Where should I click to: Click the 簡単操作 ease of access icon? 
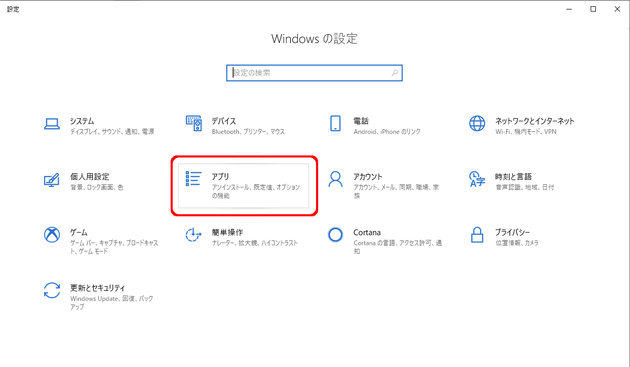(x=194, y=235)
